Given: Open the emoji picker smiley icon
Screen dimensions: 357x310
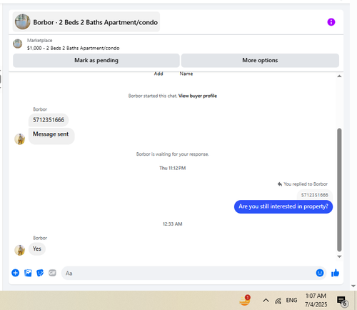Looking at the screenshot, I should click(320, 273).
